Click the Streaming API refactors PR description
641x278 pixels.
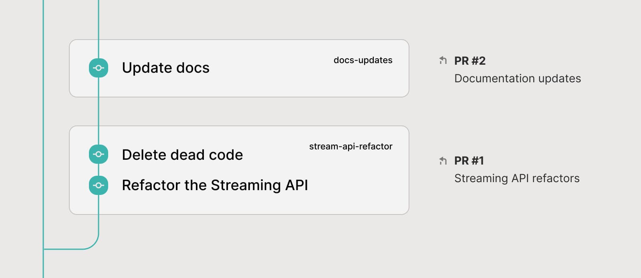click(516, 178)
